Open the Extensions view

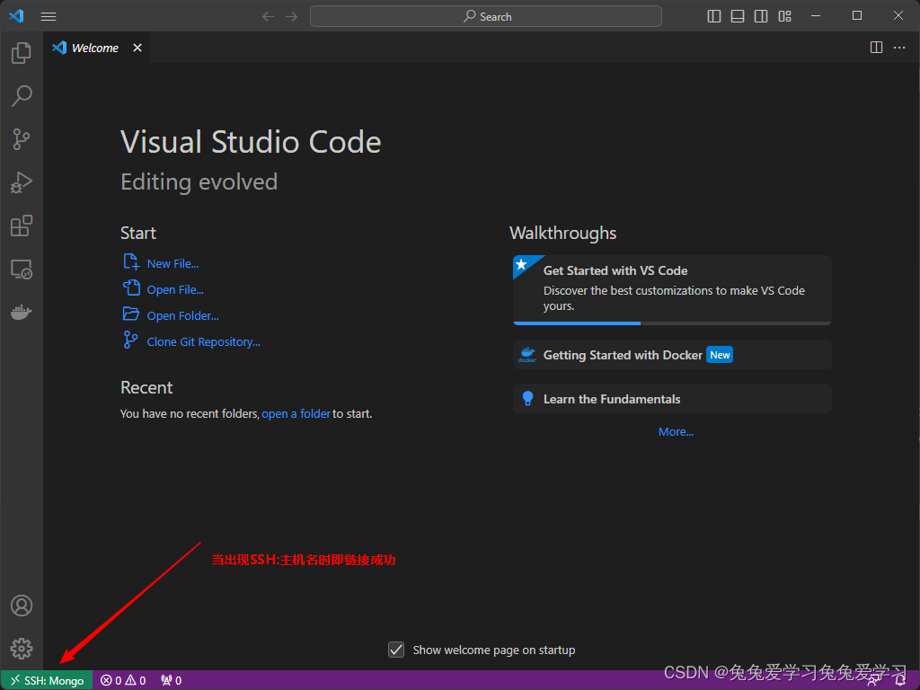[22, 226]
